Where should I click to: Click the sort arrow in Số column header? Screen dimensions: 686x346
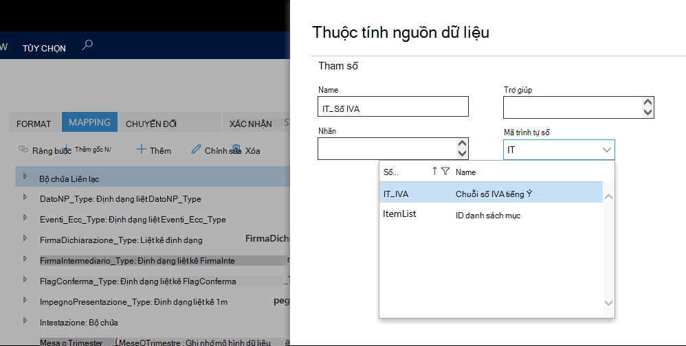click(434, 171)
